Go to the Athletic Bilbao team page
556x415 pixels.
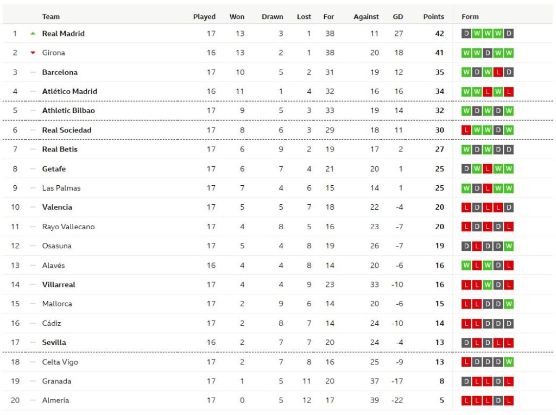tap(68, 111)
